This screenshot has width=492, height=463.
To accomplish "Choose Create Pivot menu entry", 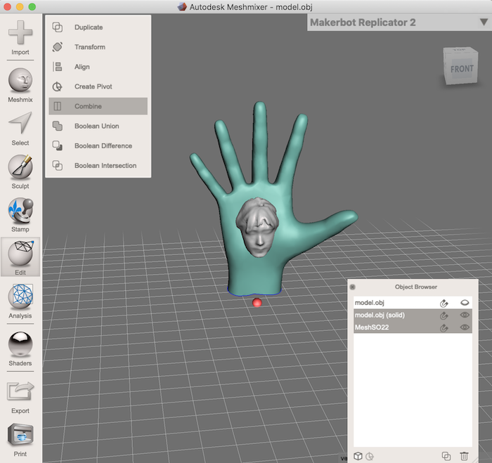I will [x=98, y=86].
